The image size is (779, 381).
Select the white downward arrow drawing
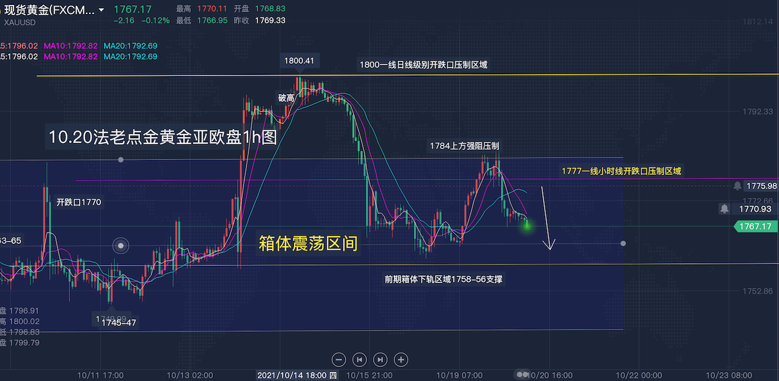pyautogui.click(x=546, y=218)
